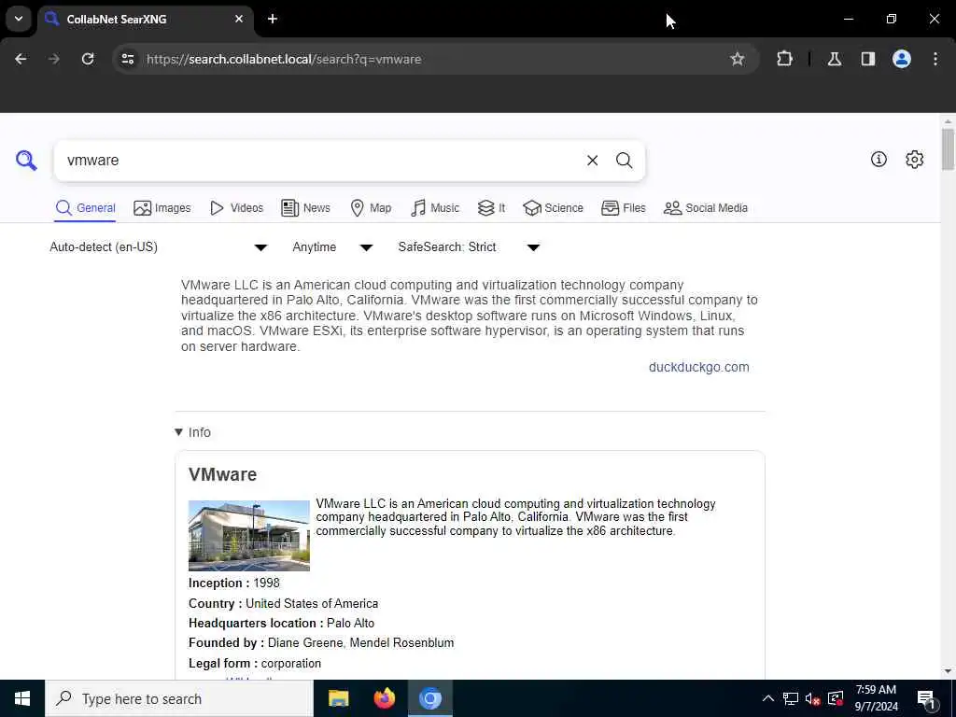Viewport: 956px width, 717px height.
Task: Select the General search tab
Action: coord(85,208)
